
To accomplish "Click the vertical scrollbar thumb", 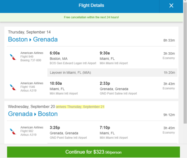I will (x=185, y=63).
